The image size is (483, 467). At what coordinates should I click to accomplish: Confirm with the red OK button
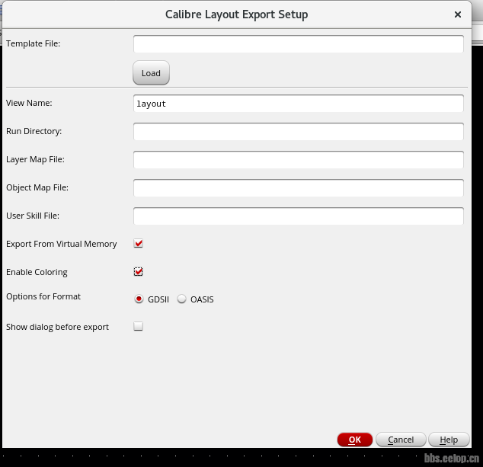pos(355,440)
